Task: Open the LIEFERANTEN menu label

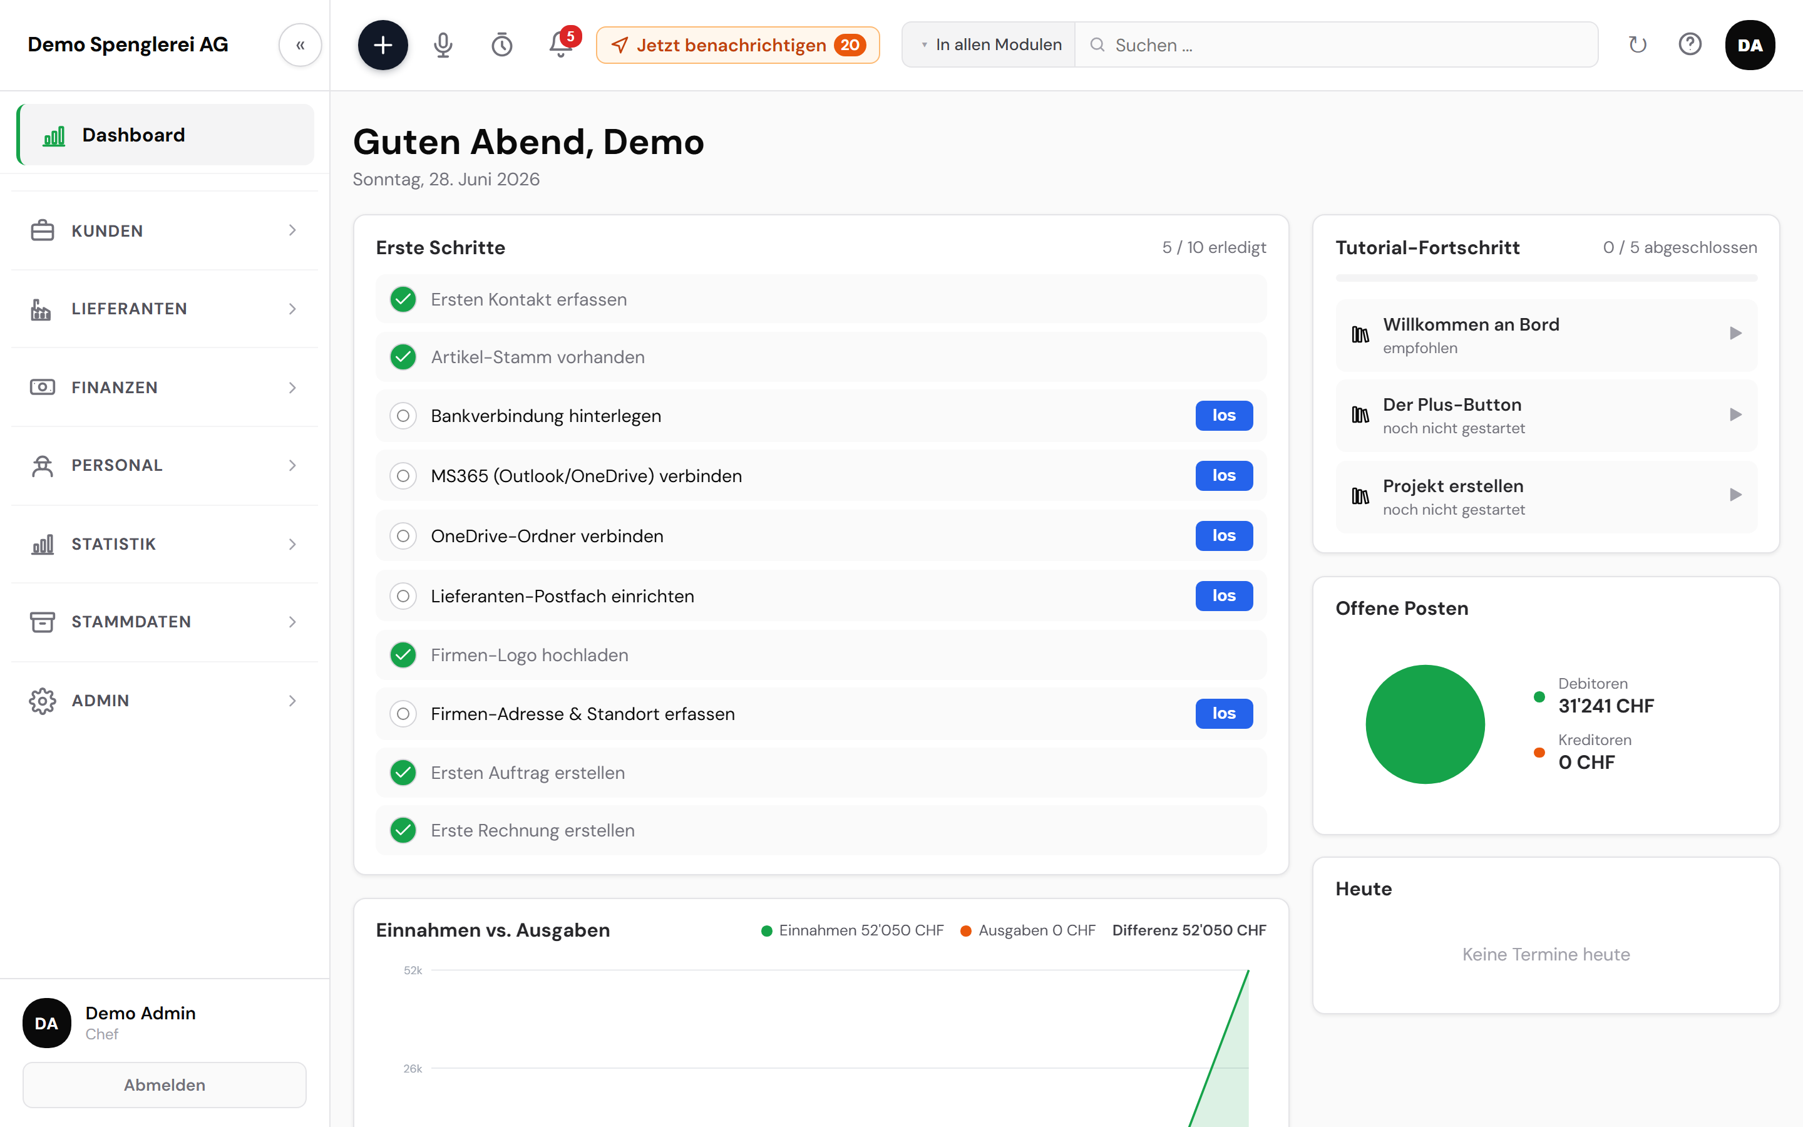Action: pyautogui.click(x=129, y=309)
